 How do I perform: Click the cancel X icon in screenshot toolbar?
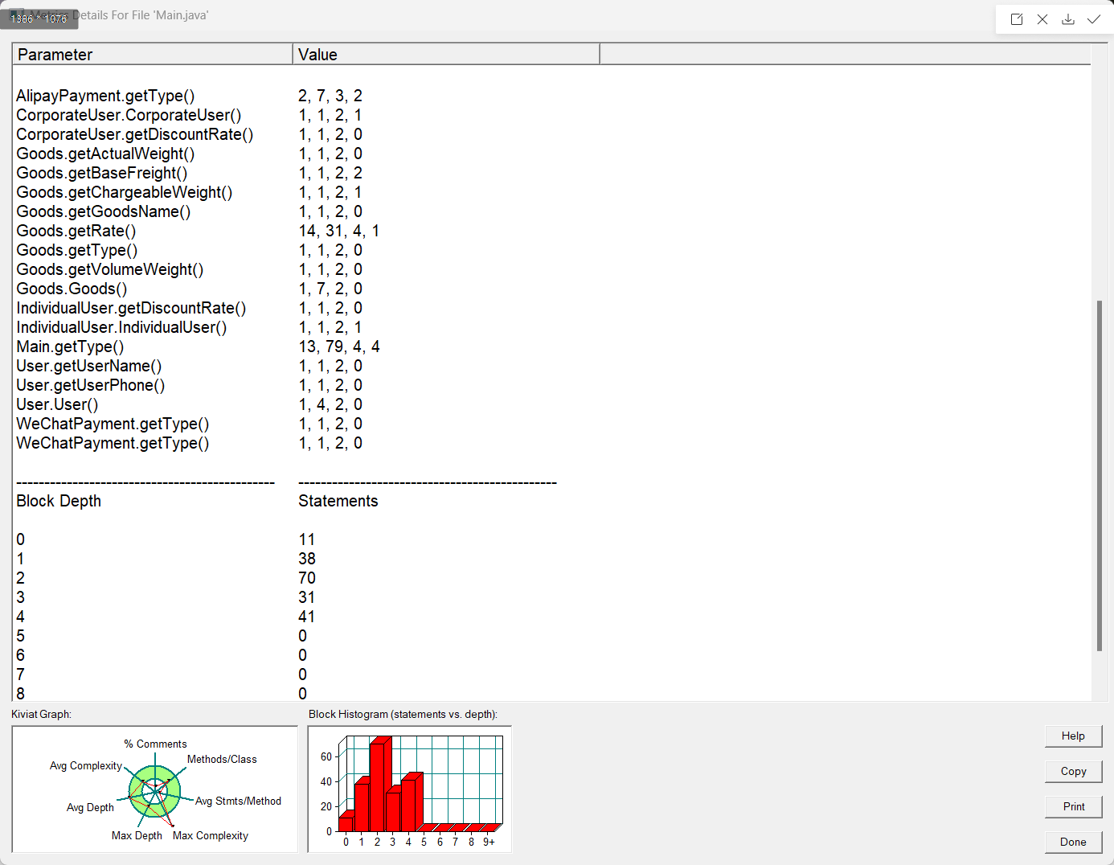(x=1042, y=19)
